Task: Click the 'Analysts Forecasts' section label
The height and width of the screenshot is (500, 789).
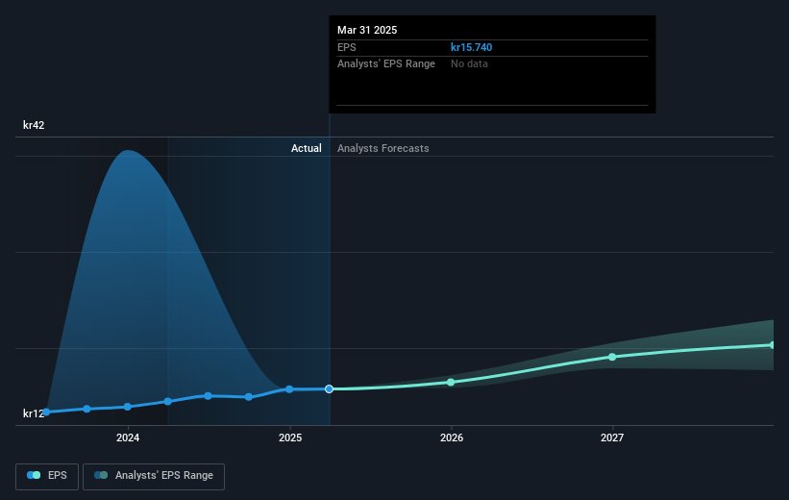Action: tap(382, 148)
